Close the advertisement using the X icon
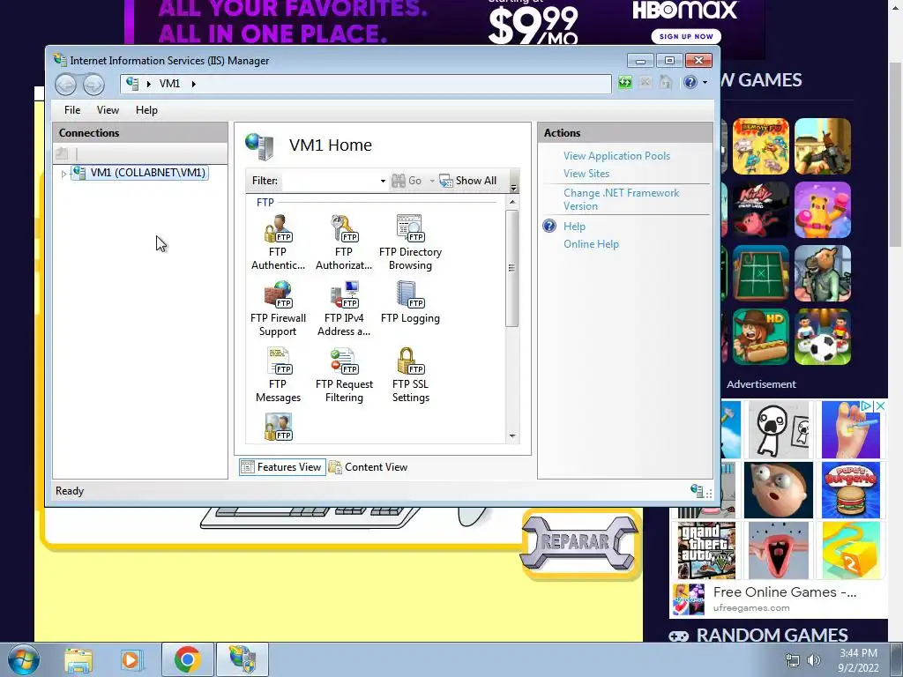This screenshot has height=677, width=903. click(x=880, y=405)
